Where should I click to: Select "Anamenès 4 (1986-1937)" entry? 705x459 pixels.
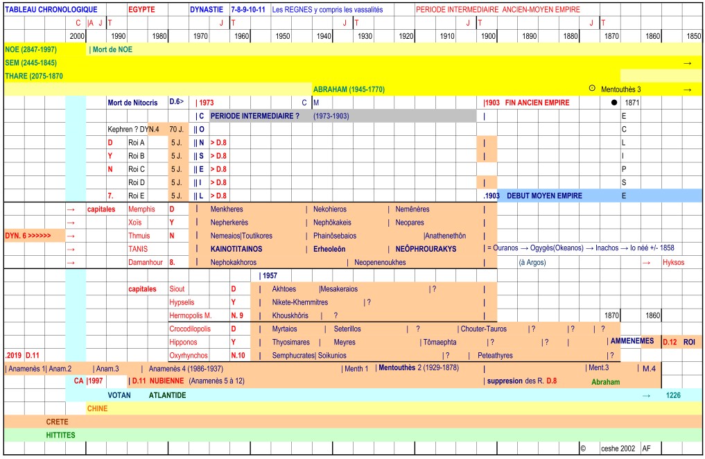click(186, 369)
